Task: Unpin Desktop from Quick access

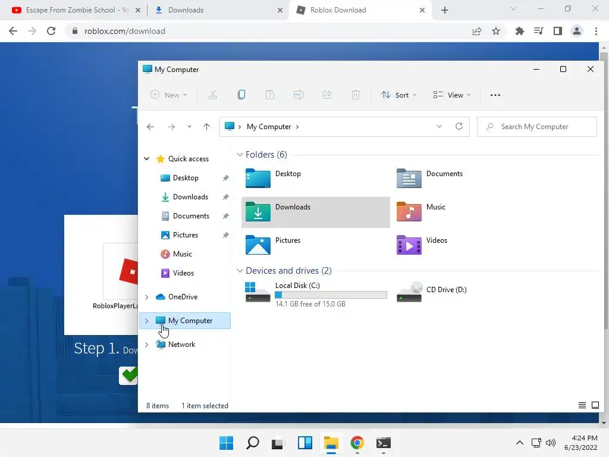Action: tap(225, 178)
